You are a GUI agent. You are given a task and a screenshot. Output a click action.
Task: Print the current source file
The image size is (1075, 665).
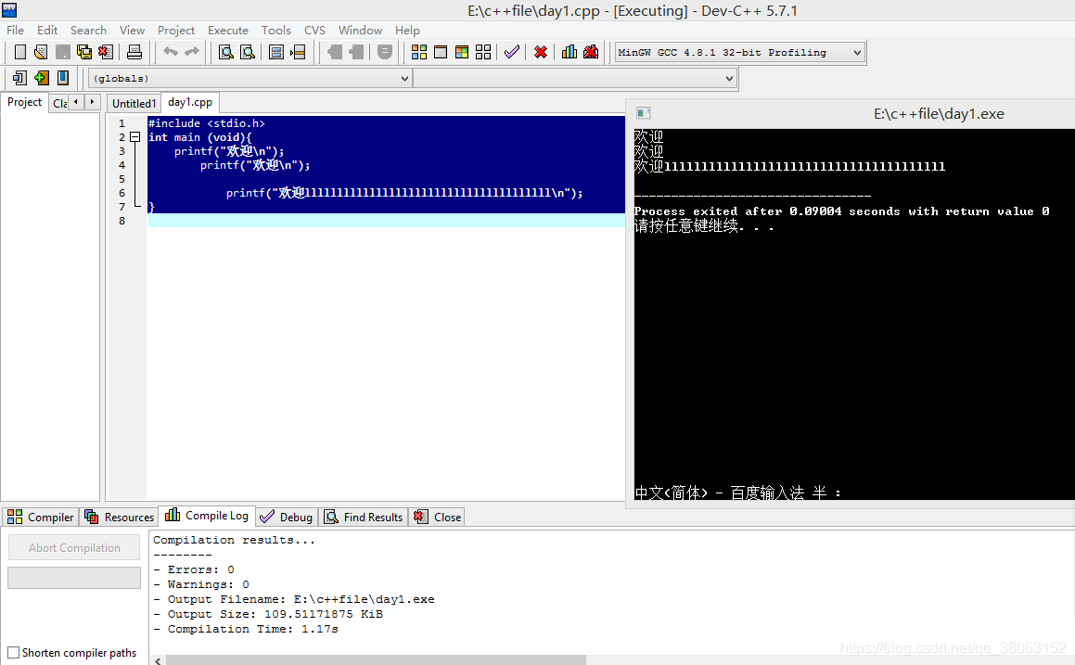coord(135,52)
